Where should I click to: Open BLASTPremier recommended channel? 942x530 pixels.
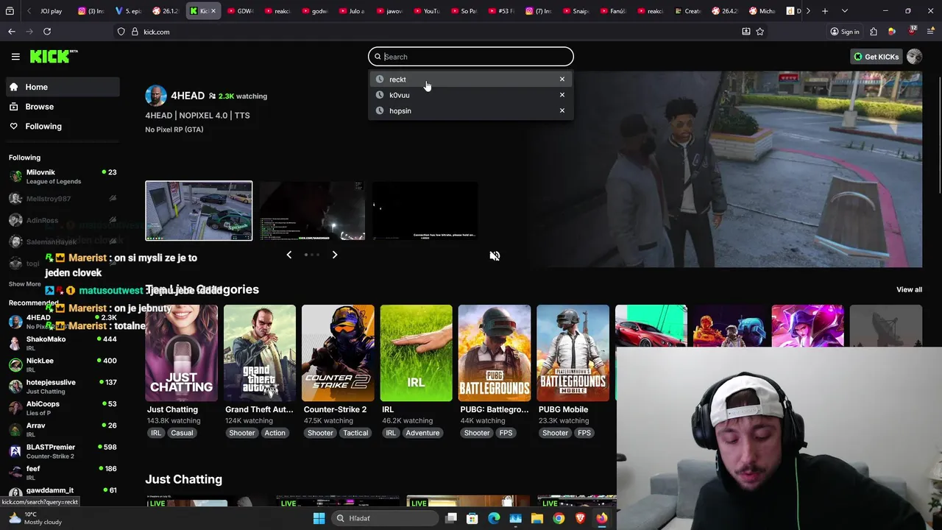pyautogui.click(x=63, y=451)
